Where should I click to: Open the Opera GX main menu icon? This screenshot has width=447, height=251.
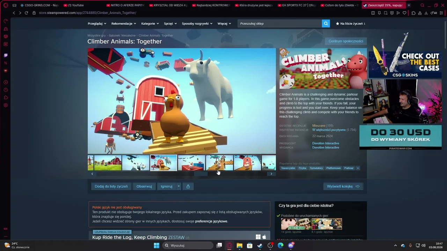coord(6,5)
